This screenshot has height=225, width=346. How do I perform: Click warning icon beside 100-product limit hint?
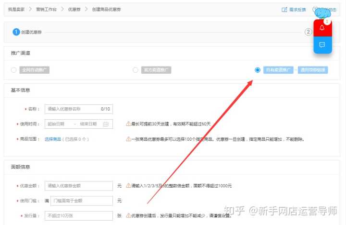pyautogui.click(x=128, y=139)
